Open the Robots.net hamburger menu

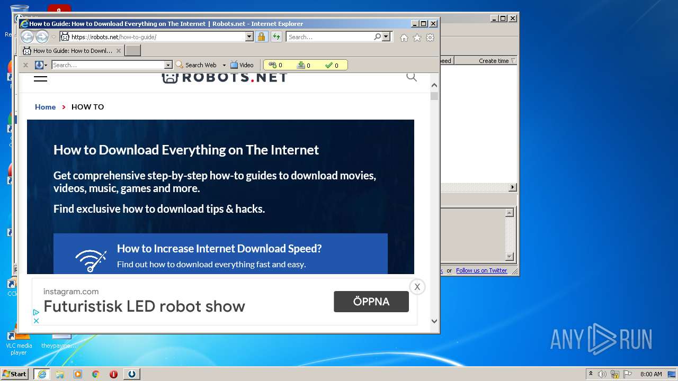(x=40, y=77)
